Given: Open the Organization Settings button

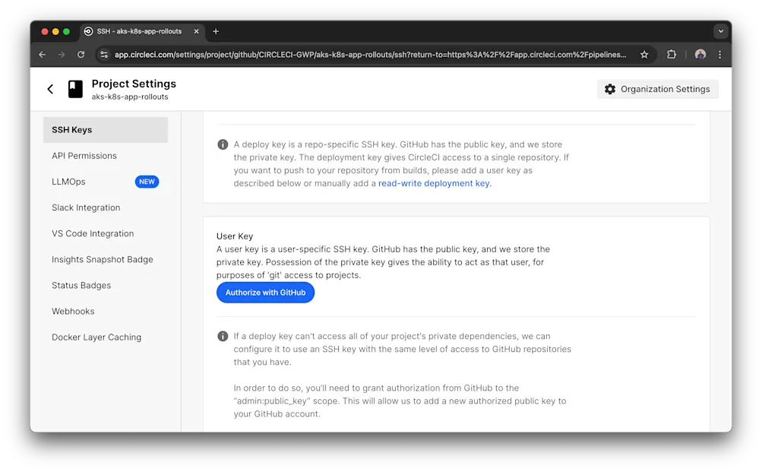Looking at the screenshot, I should pyautogui.click(x=657, y=89).
